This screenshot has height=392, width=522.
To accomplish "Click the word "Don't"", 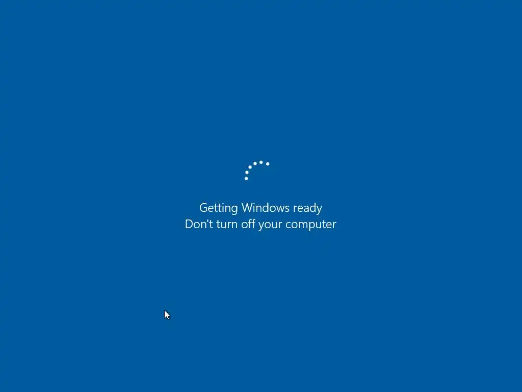I will 199,224.
